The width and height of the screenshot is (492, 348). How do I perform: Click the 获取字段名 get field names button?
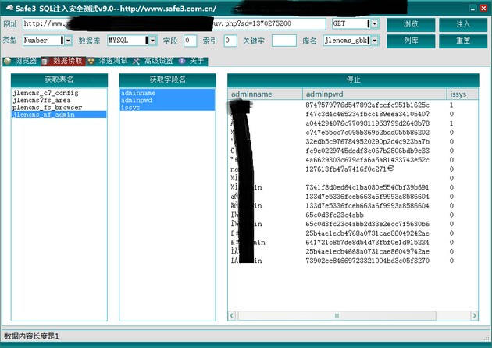(167, 80)
